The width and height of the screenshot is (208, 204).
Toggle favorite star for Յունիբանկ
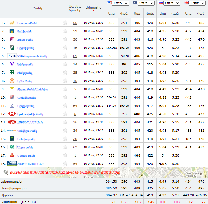tap(65, 31)
